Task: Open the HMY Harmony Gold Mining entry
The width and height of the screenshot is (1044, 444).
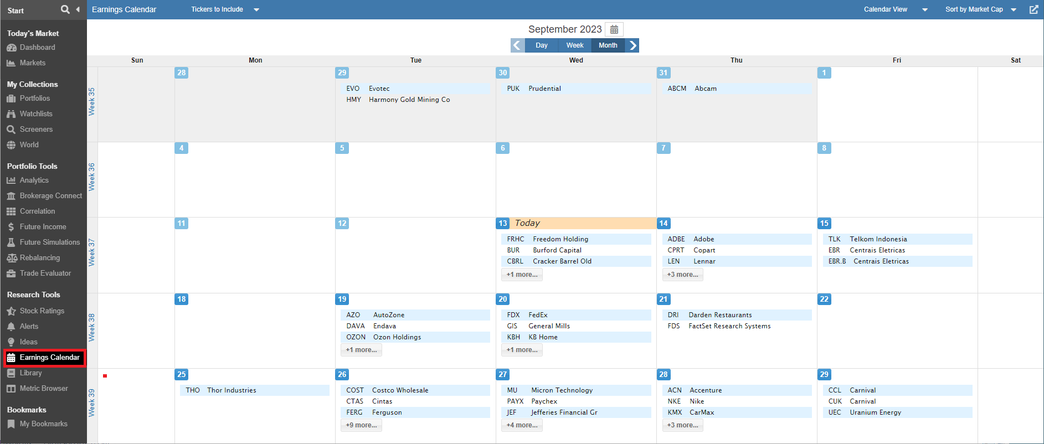Action: tap(415, 100)
